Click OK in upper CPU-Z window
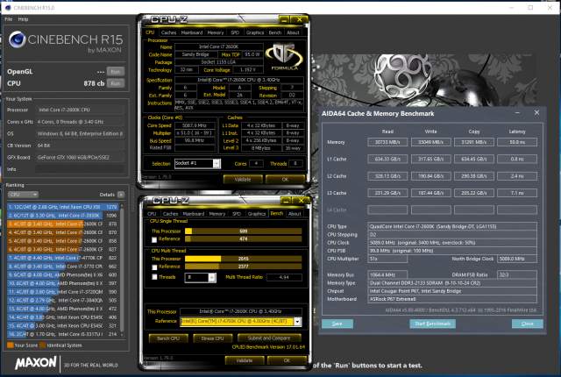The width and height of the screenshot is (561, 377). (x=285, y=179)
